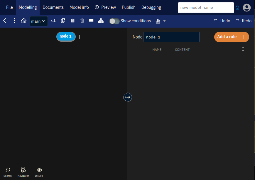Image resolution: width=255 pixels, height=180 pixels.
Task: Redo the last action
Action: (244, 21)
